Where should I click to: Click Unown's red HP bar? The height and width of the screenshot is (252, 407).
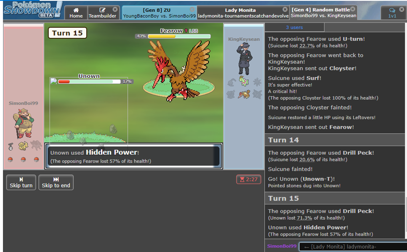(89, 82)
